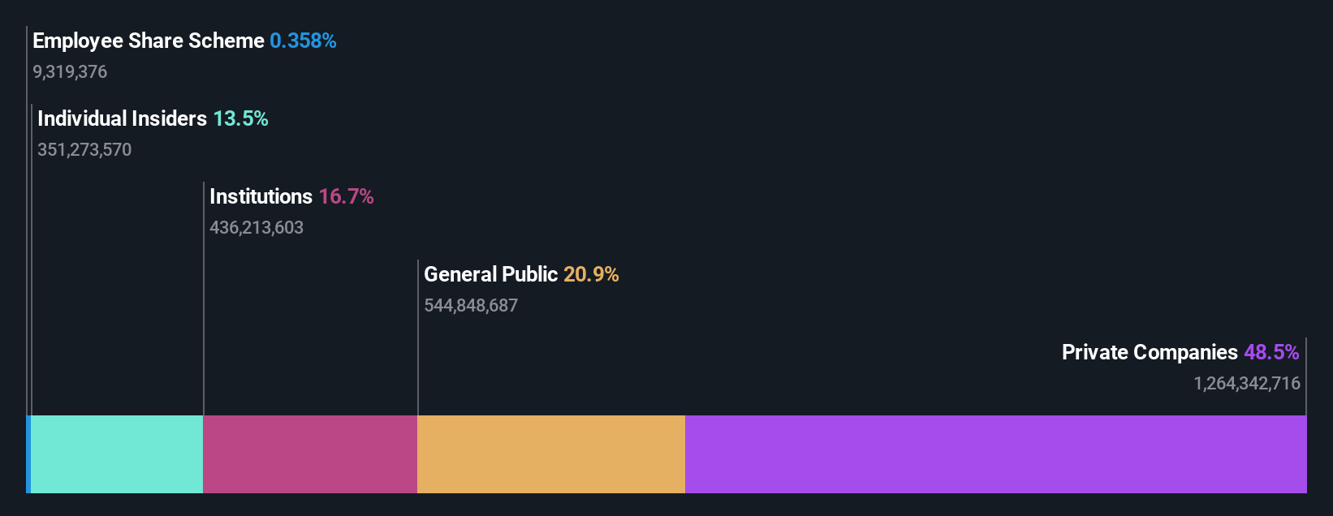1333x516 pixels.
Task: Click the 20.9% percentage value
Action: click(x=591, y=274)
